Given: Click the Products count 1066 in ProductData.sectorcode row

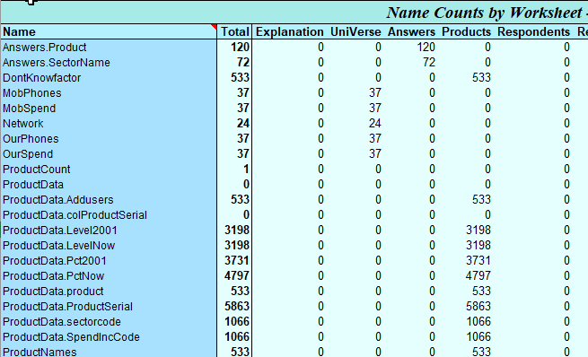Looking at the screenshot, I should click(478, 322).
